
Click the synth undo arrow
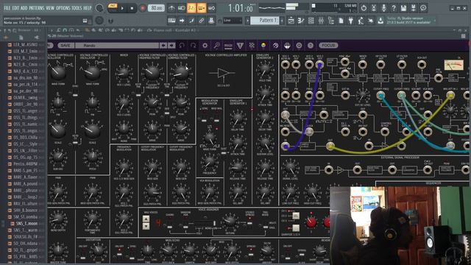[182, 46]
